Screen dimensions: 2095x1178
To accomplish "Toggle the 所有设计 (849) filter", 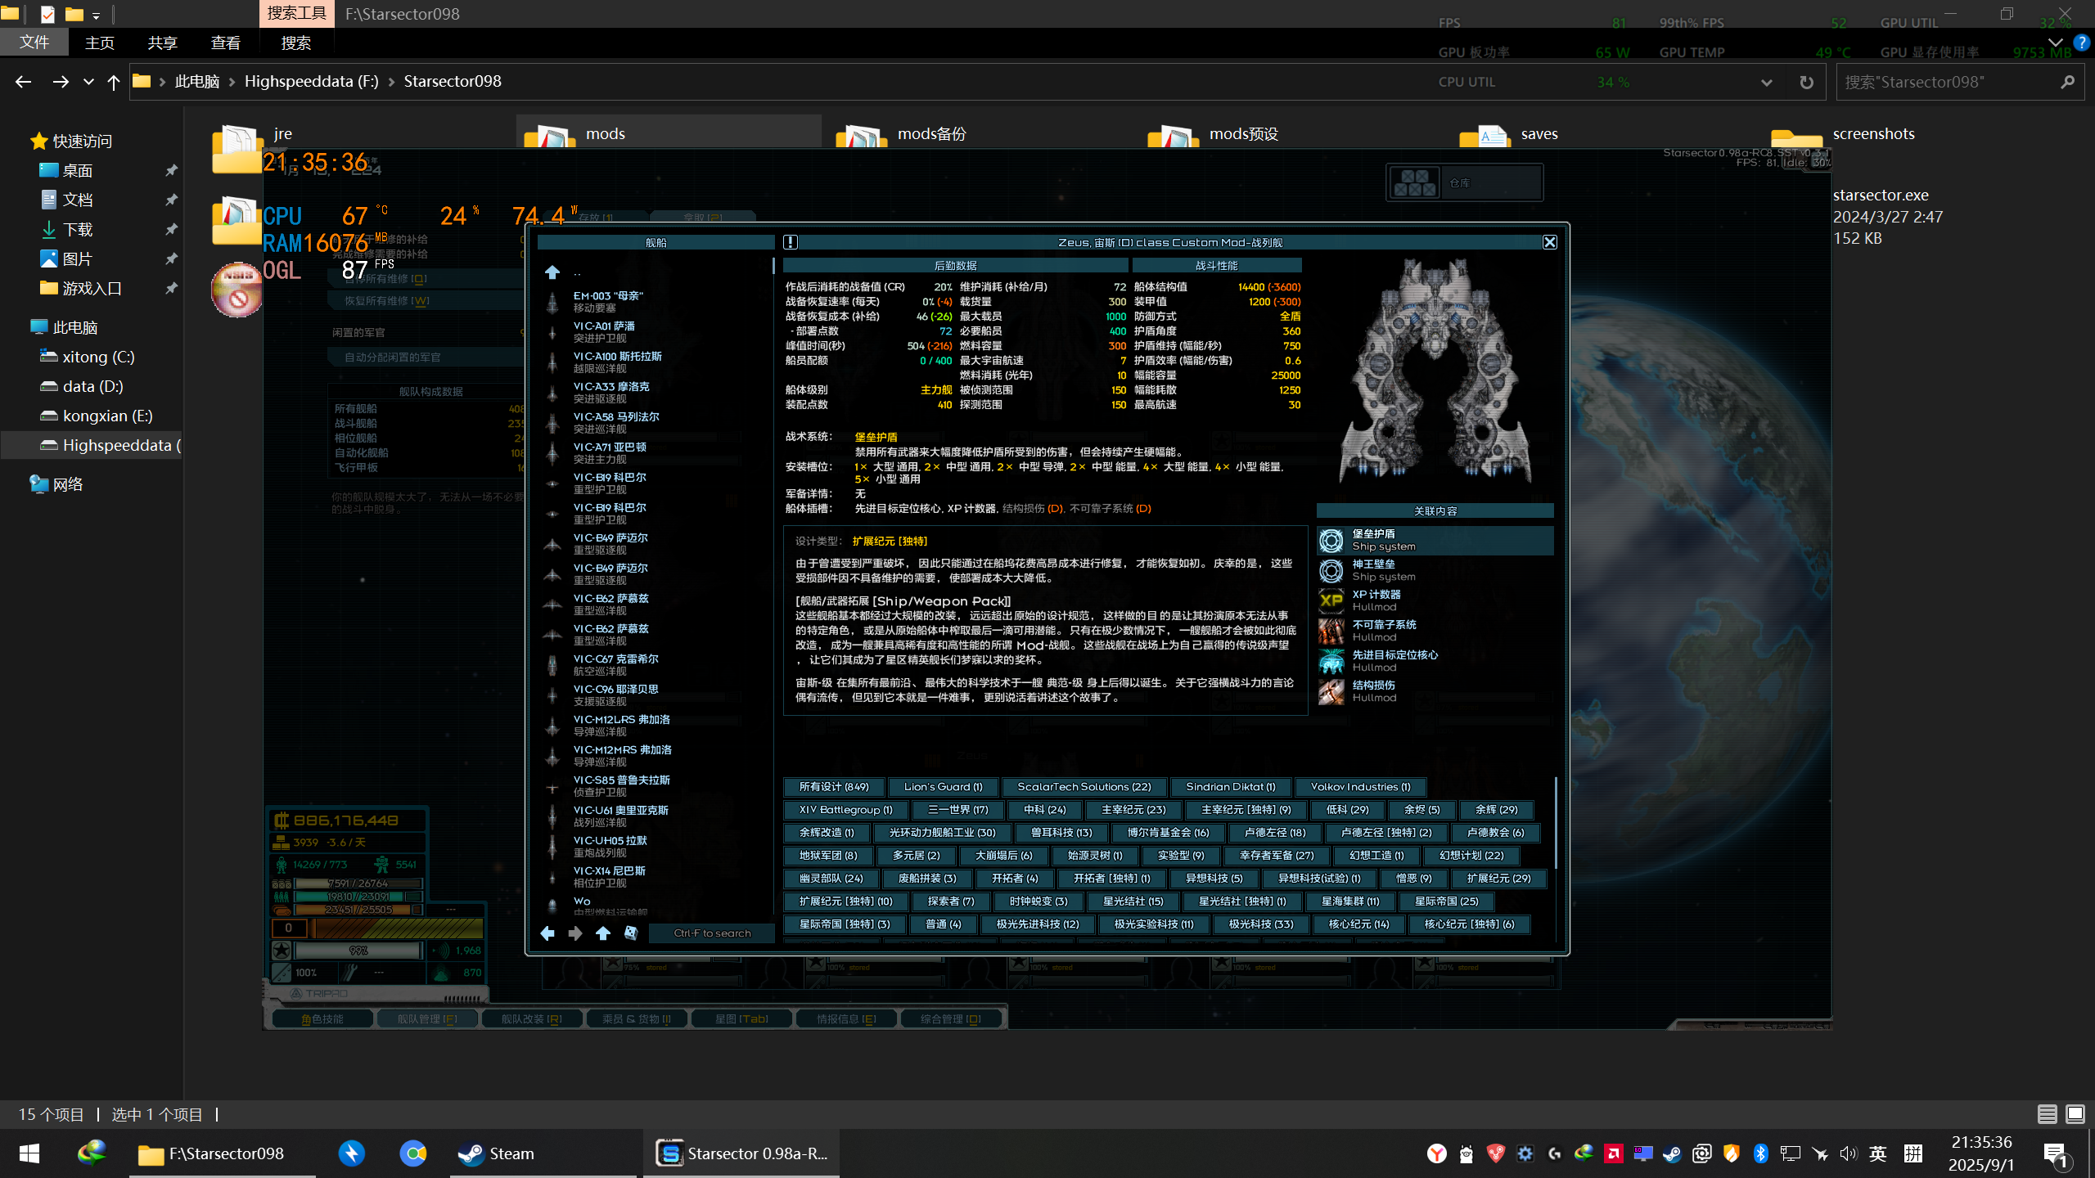I will 833,787.
